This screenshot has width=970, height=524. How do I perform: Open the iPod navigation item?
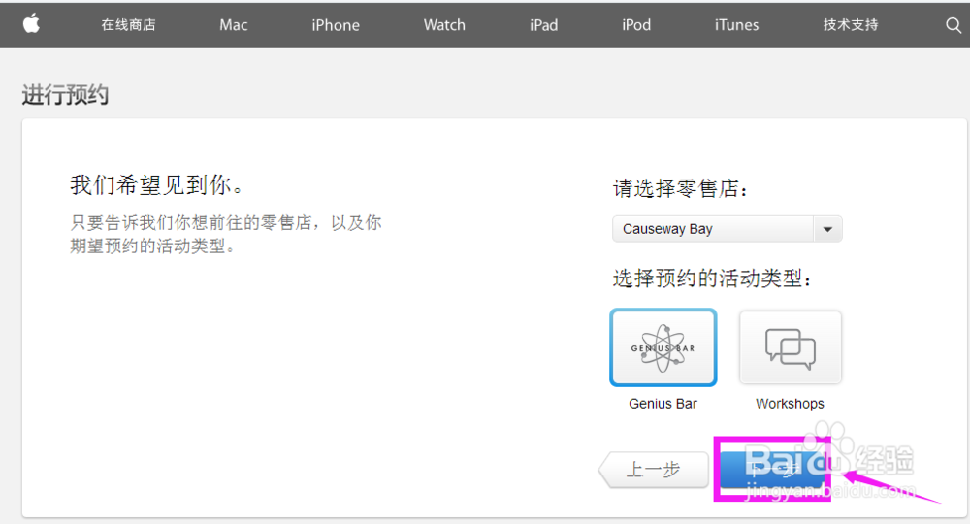[636, 25]
